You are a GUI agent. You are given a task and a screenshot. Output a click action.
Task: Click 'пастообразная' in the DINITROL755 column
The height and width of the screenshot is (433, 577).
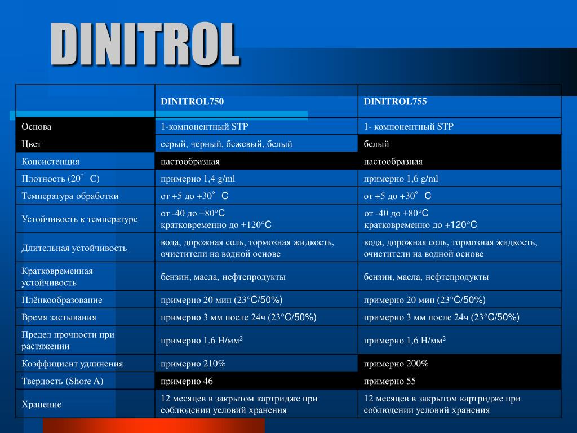[x=393, y=162]
